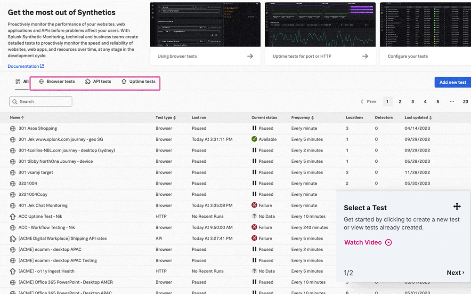Image resolution: width=471 pixels, height=294 pixels.
Task: Switch to the All tests tab
Action: [22, 81]
